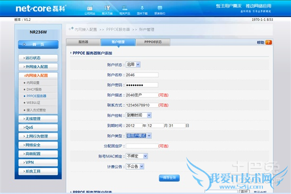Expand the 无线管理 menu
The image size is (291, 194).
click(x=38, y=119)
